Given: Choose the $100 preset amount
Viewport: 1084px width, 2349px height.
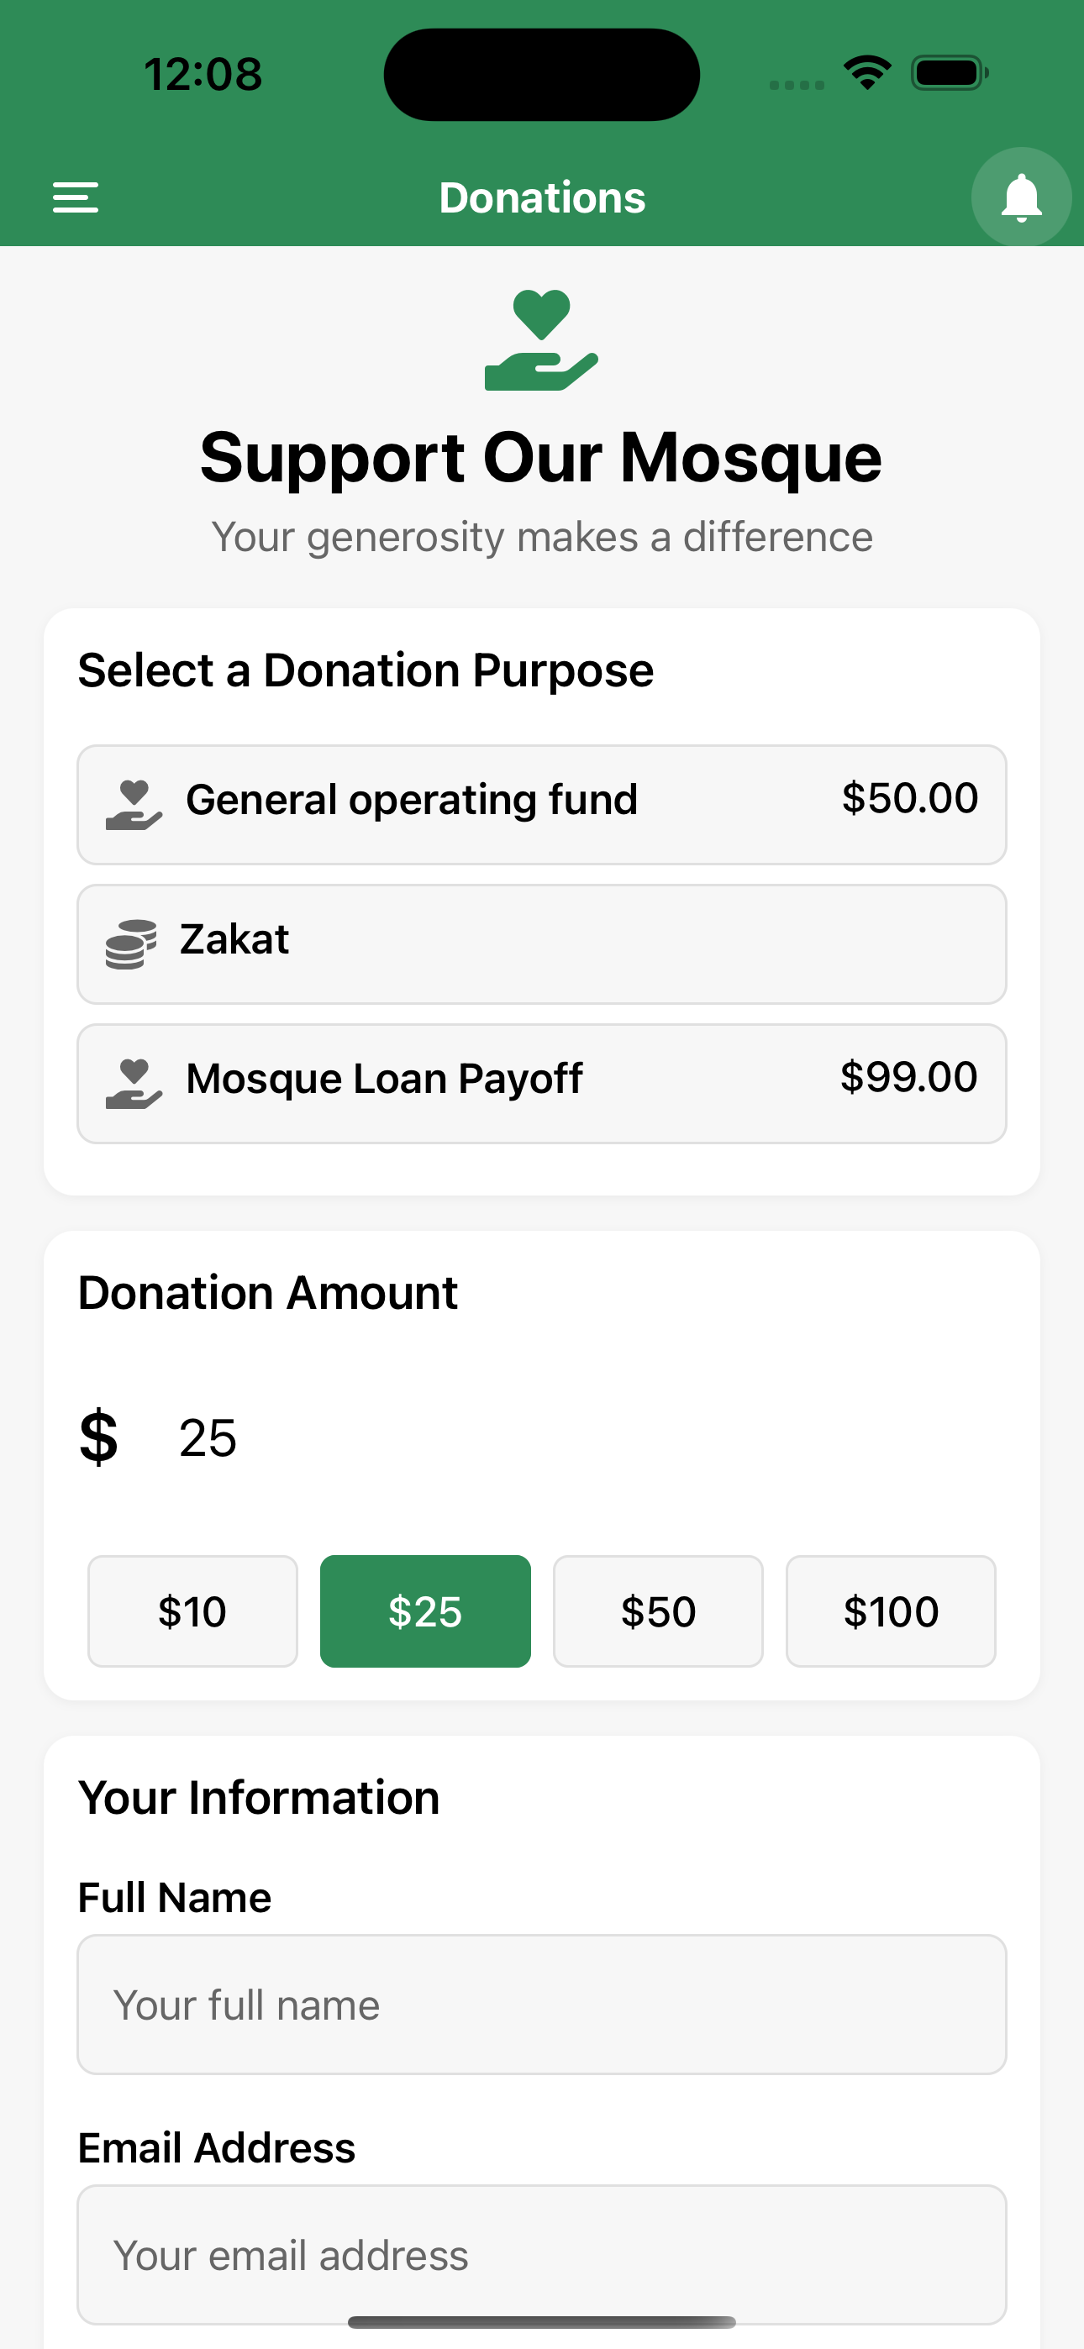Looking at the screenshot, I should 891,1611.
